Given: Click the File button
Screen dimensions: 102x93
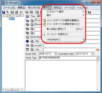Looking at the screenshot, I should point(38,50).
